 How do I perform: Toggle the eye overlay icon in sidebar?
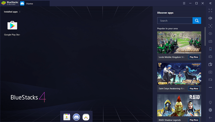210,34
